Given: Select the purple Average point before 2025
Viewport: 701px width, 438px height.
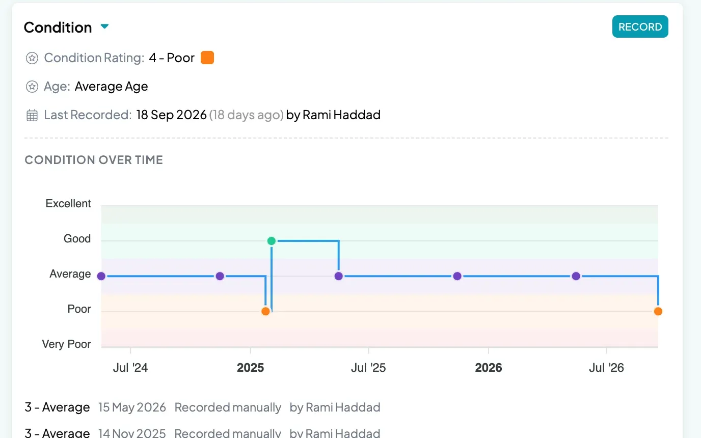Looking at the screenshot, I should (x=220, y=276).
